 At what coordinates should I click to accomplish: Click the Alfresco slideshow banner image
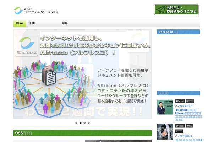(82, 74)
